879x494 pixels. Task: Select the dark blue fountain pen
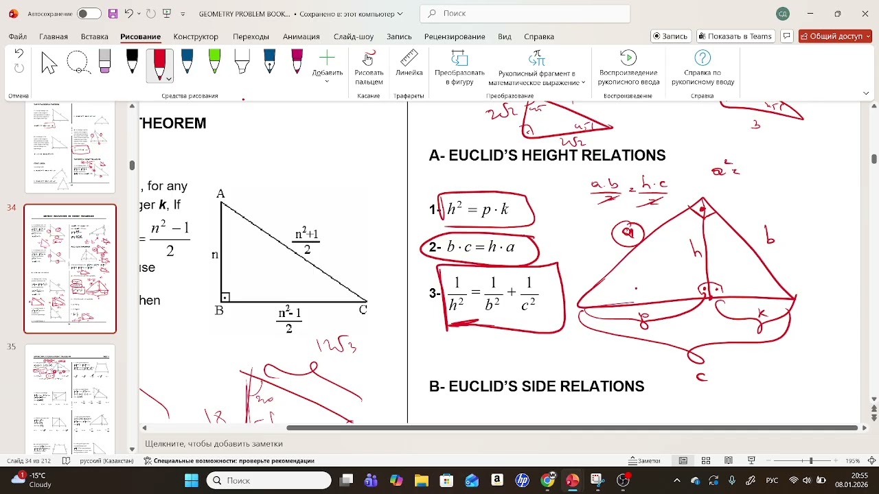[269, 62]
